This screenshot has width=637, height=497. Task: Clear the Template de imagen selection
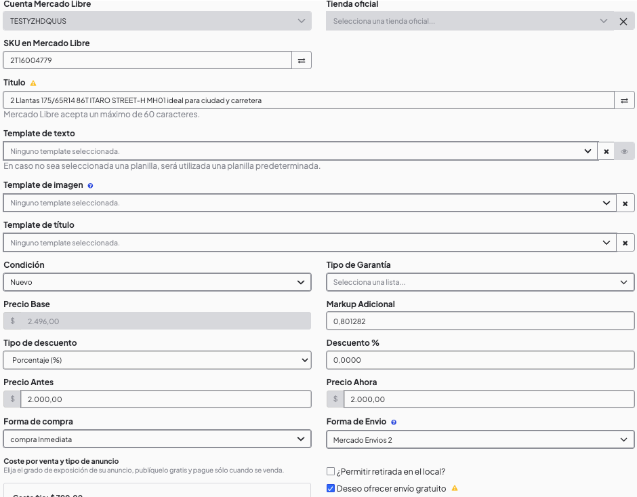tap(625, 203)
